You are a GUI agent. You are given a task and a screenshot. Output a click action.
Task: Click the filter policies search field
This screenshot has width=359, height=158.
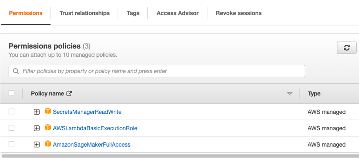tap(157, 71)
